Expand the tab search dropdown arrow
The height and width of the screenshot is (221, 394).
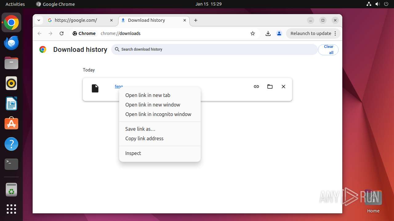point(38,20)
